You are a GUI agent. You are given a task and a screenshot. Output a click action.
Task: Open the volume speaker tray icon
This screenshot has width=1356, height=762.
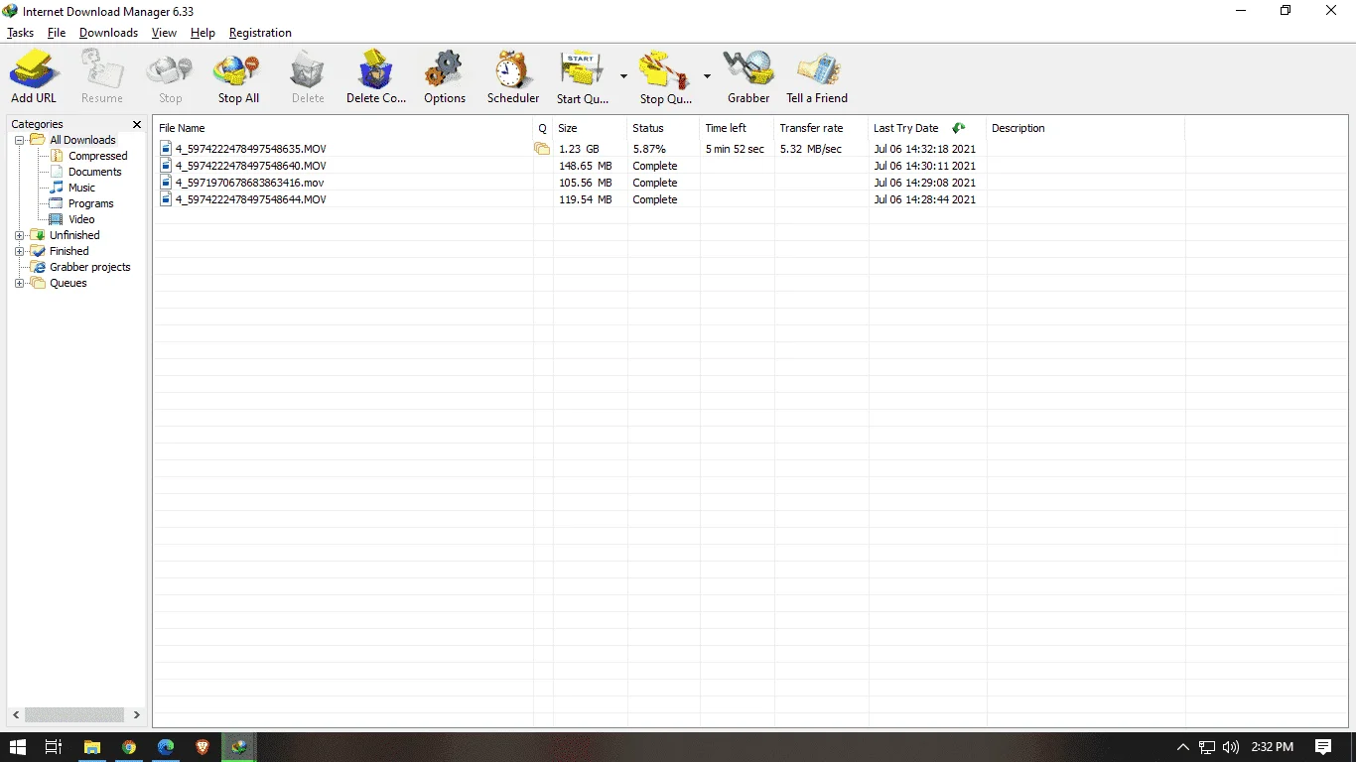(x=1231, y=747)
